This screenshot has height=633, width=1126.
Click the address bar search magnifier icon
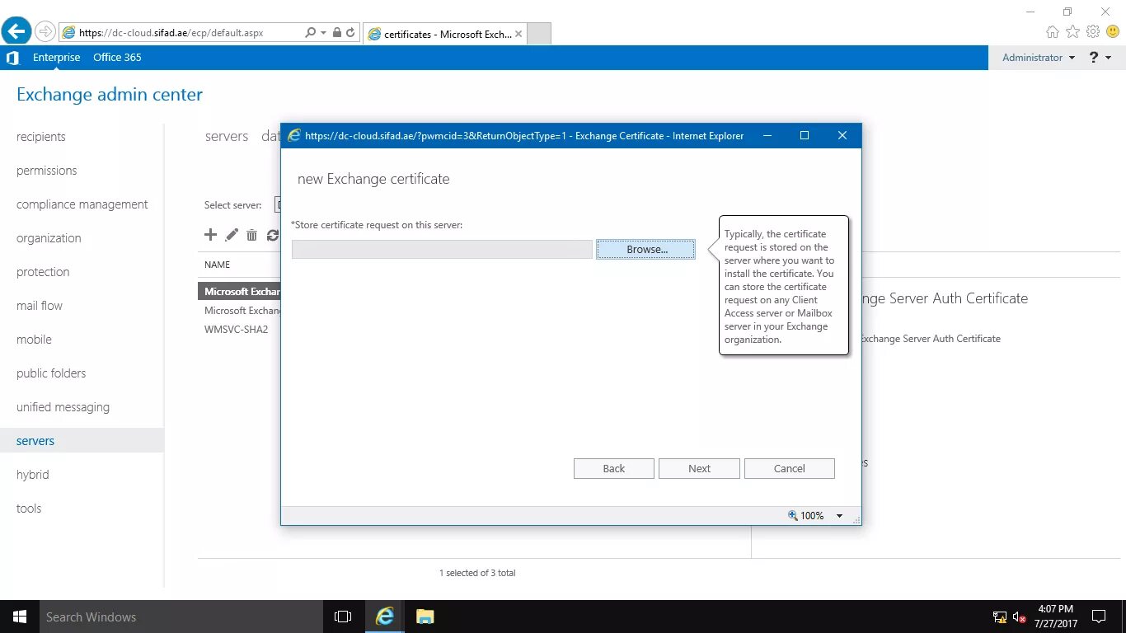311,33
